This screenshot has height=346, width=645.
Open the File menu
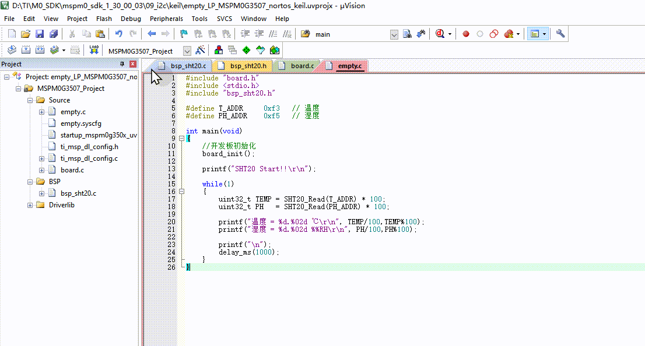[9, 19]
